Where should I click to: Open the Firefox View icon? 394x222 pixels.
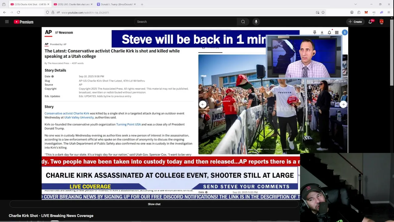[x=4, y=4]
